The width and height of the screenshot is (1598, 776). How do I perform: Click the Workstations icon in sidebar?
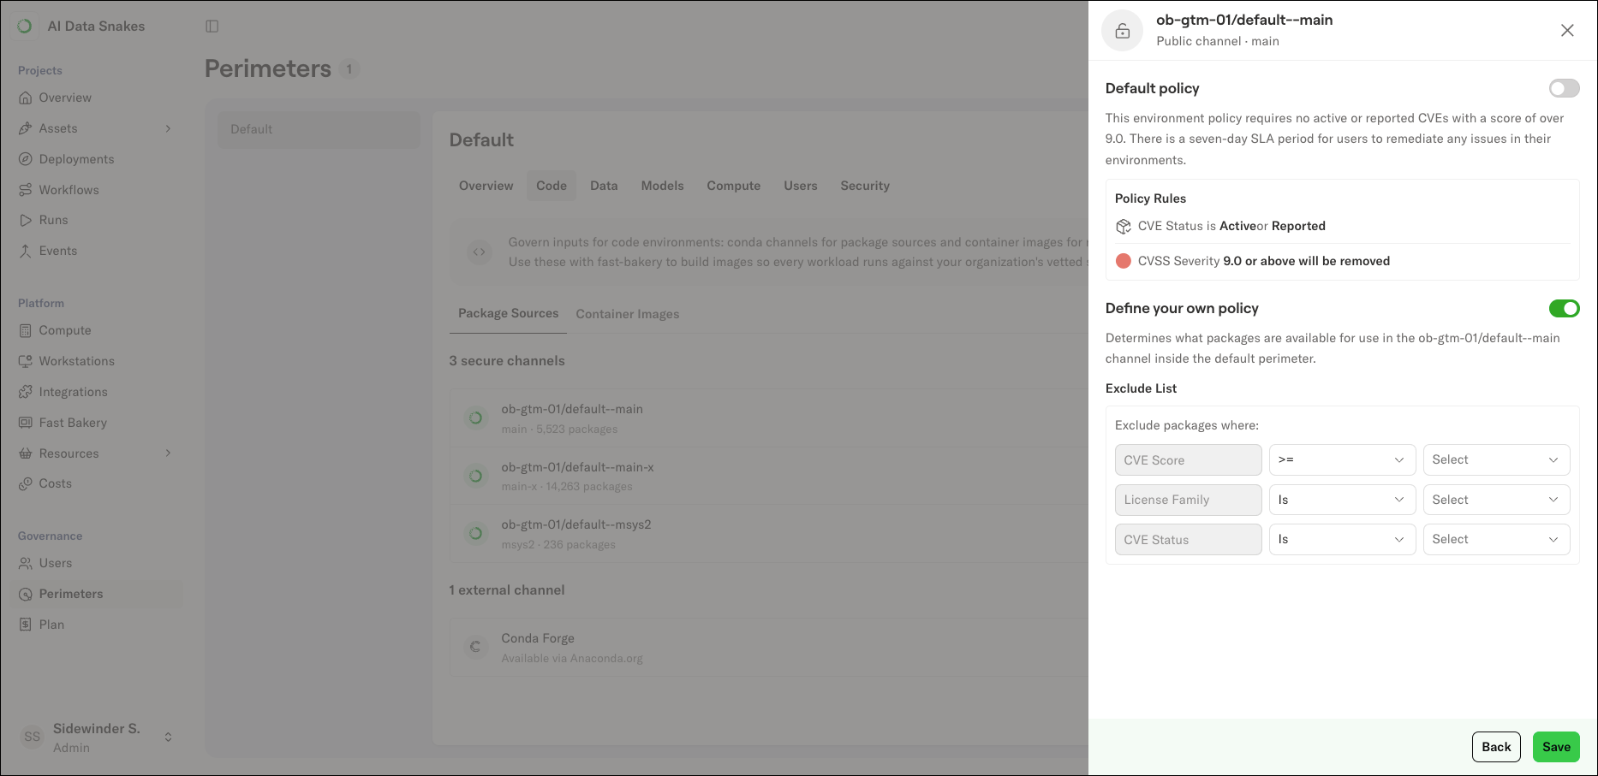pos(26,361)
